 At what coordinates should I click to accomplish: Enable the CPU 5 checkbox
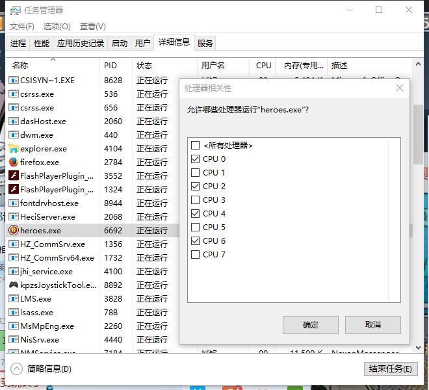click(195, 227)
